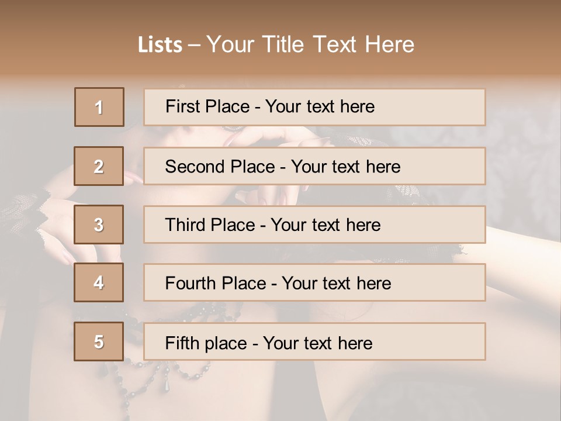Select the square showing number 3
This screenshot has width=561, height=421.
(x=99, y=225)
